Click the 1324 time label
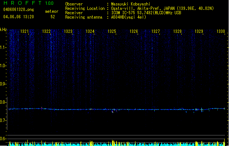 tap(90, 31)
